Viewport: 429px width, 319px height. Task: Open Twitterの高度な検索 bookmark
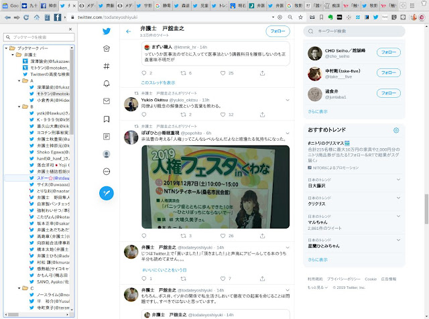click(x=46, y=74)
